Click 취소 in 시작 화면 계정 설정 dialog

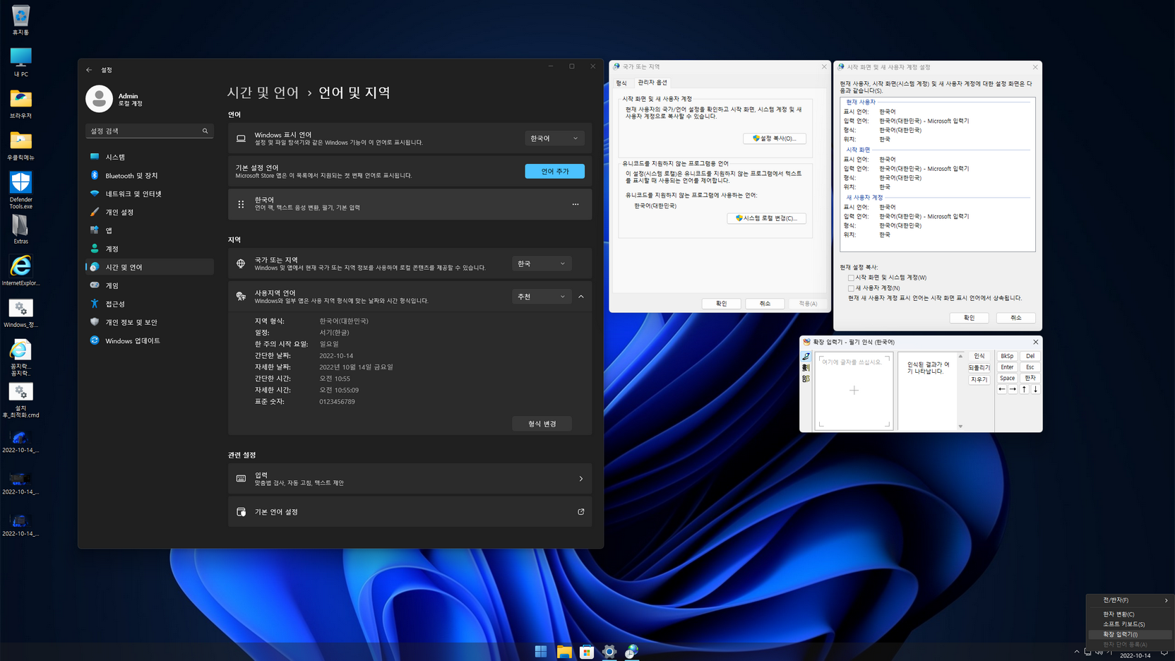pyautogui.click(x=1015, y=318)
